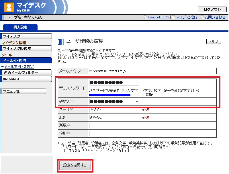
Task: Click into the 所属名 text field
Action: [x=114, y=125]
